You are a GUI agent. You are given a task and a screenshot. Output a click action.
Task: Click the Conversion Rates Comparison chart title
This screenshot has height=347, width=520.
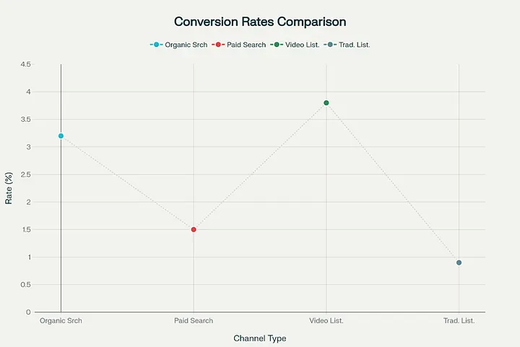pos(260,22)
